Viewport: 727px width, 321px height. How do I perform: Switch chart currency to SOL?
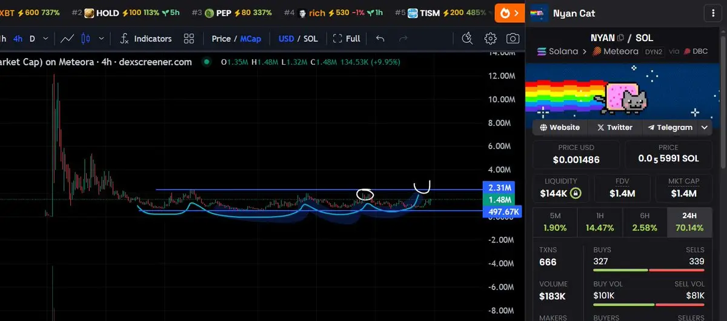(310, 39)
